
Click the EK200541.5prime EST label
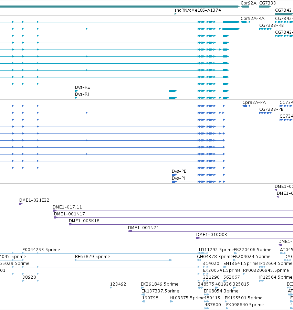222,270
